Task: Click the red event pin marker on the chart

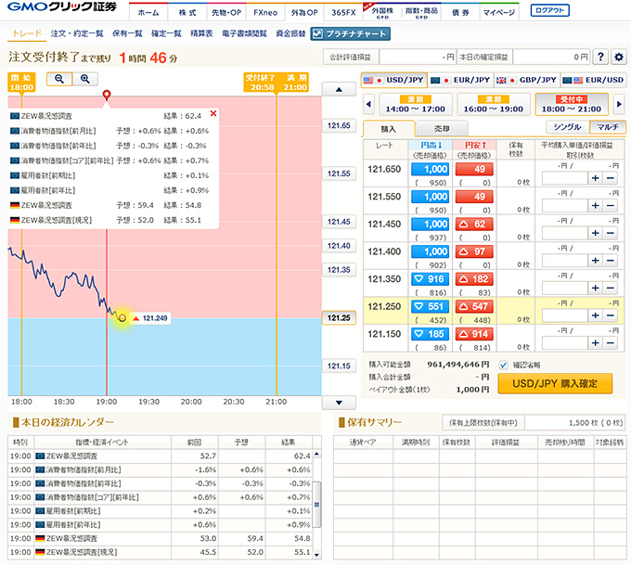Action: (107, 95)
